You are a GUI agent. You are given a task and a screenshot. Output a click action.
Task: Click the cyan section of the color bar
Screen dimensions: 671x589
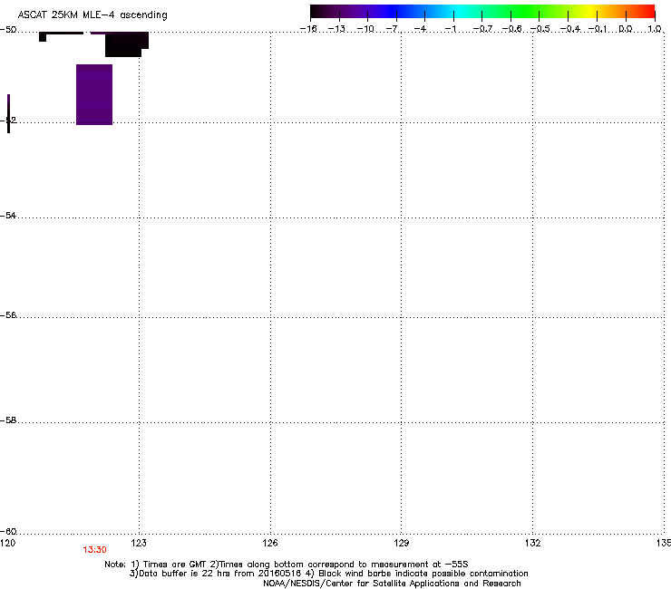pos(460,12)
